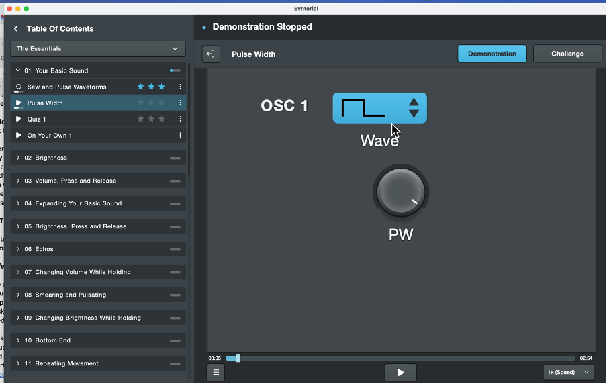The image size is (607, 384).
Task: Switch to Challenge mode
Action: click(567, 54)
